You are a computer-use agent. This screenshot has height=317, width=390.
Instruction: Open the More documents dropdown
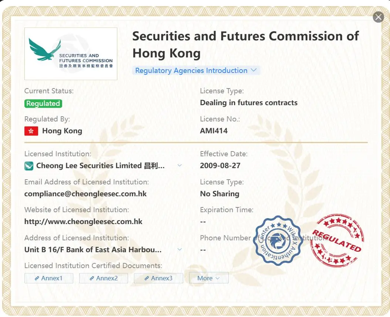coord(209,278)
